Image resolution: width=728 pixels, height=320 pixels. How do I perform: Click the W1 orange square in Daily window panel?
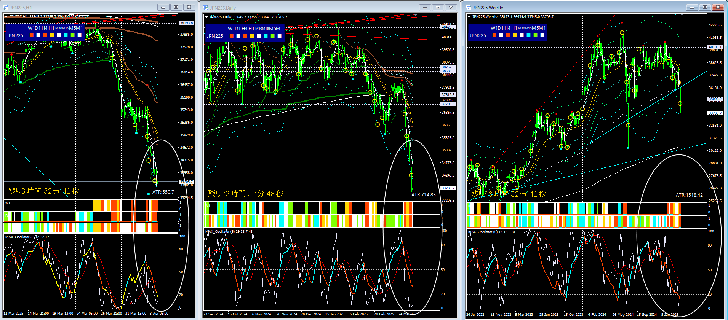pos(232,36)
